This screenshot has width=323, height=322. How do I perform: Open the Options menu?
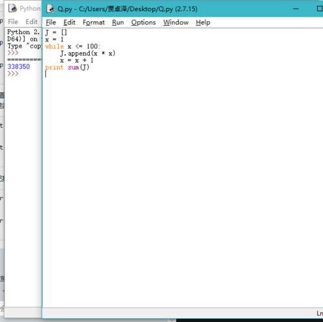click(x=143, y=23)
